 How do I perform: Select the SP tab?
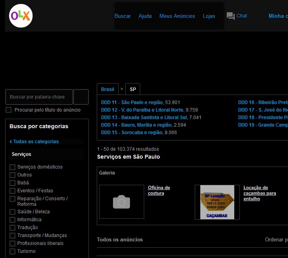point(133,89)
